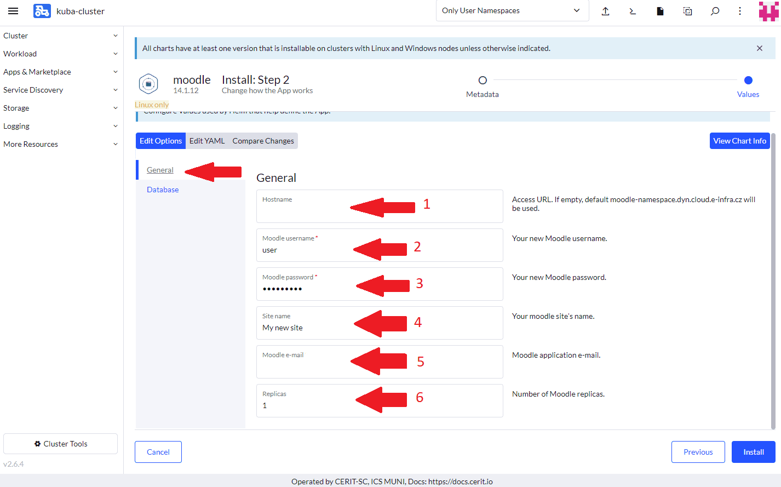Screen dimensions: 781x487
Task: Expand the Workload sidebar section
Action: tap(60, 54)
